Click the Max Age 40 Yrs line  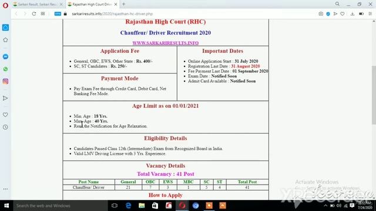pyautogui.click(x=91, y=121)
